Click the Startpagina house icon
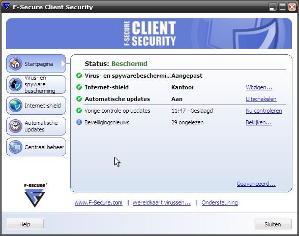Viewport: 299px width, 236px height. pos(15,63)
